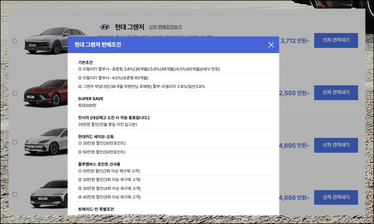Image resolution: width=374 pixels, height=224 pixels.
Task: Click the 현대카드 세이브-오토 heading
Action: (x=96, y=137)
